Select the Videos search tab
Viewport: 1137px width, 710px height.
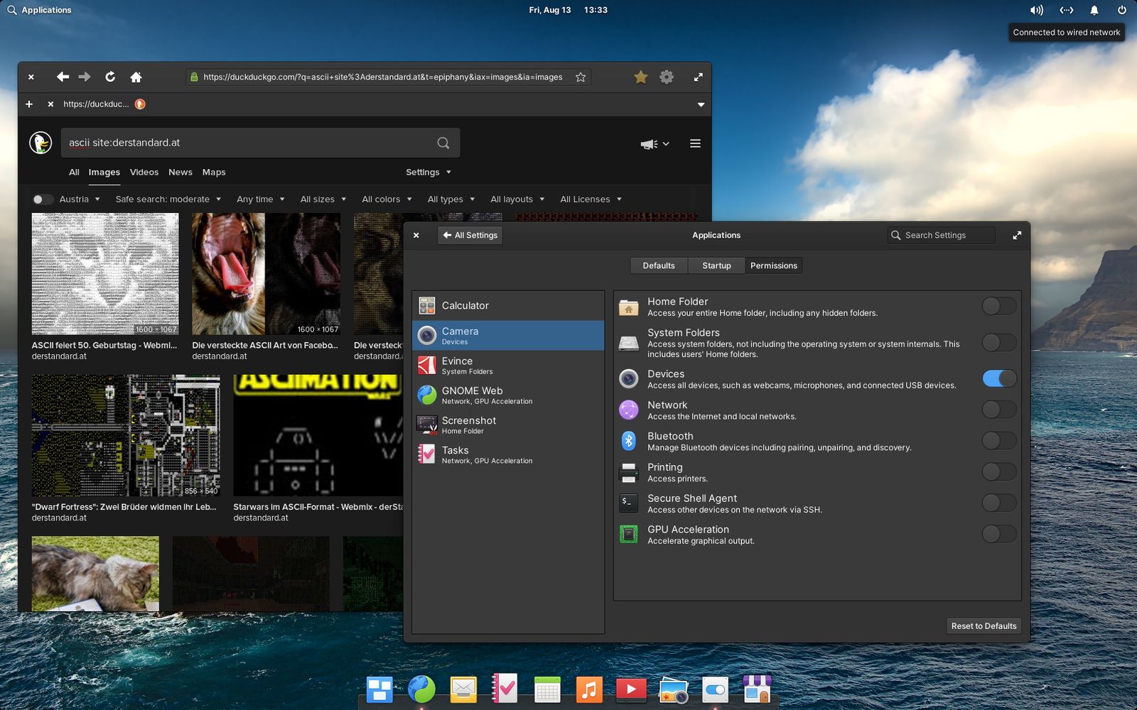point(144,172)
